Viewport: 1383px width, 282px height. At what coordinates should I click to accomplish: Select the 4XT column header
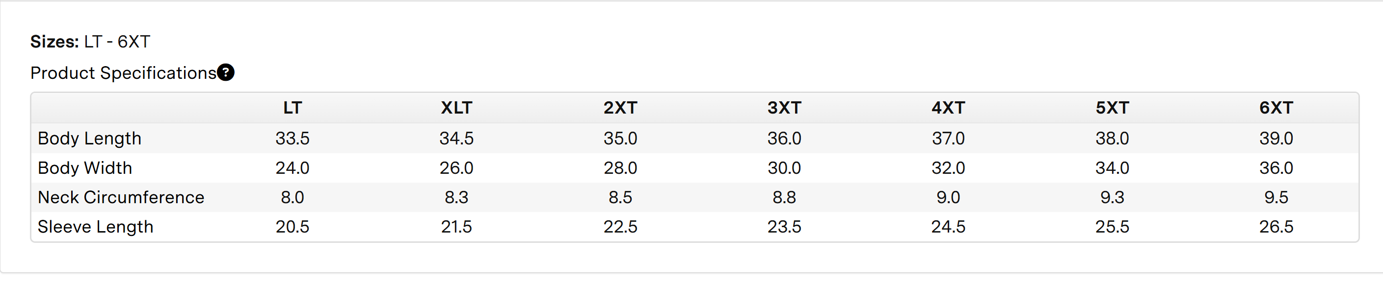(948, 108)
